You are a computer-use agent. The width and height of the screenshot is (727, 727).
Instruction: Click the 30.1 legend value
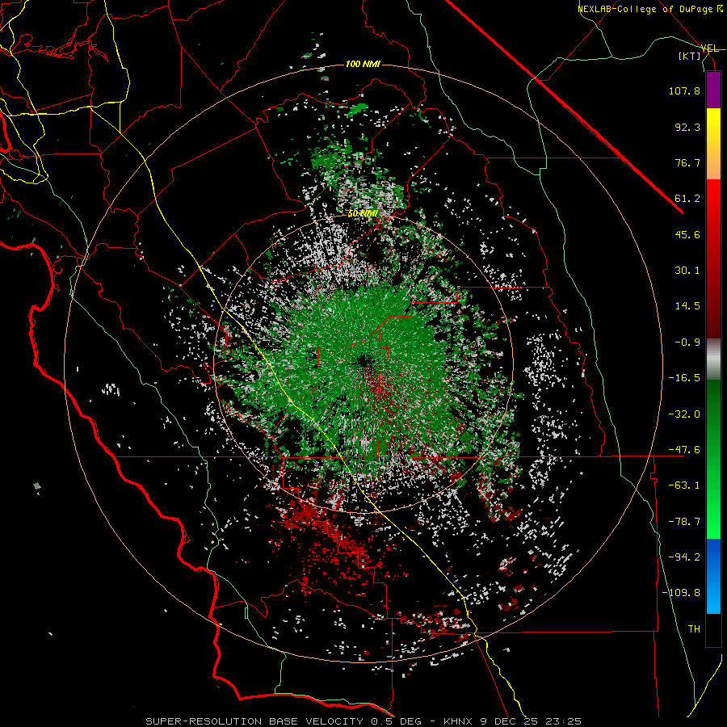(x=687, y=271)
